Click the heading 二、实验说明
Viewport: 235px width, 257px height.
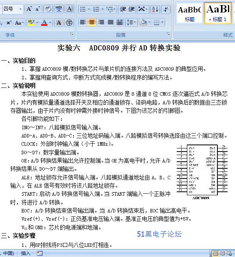coord(18,86)
